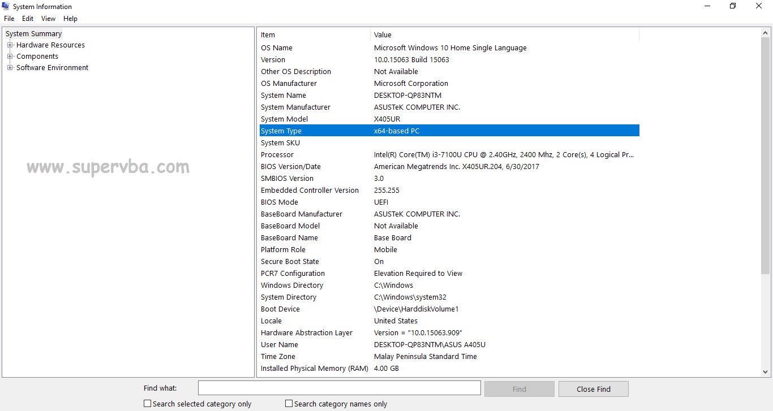This screenshot has width=773, height=411.
Task: Select the Platform Role row
Action: tap(449, 250)
